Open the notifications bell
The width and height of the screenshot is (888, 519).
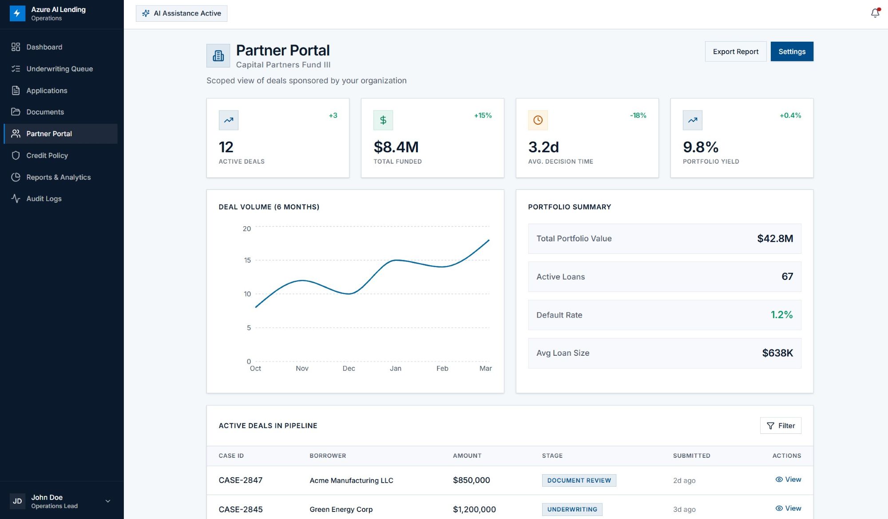875,13
